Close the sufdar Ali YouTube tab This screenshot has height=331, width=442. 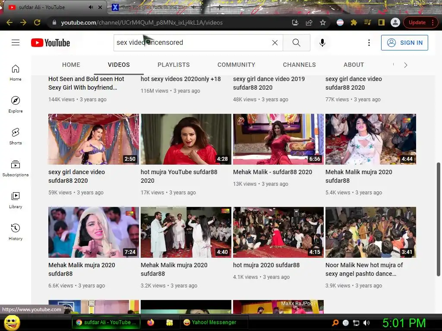(x=100, y=7)
